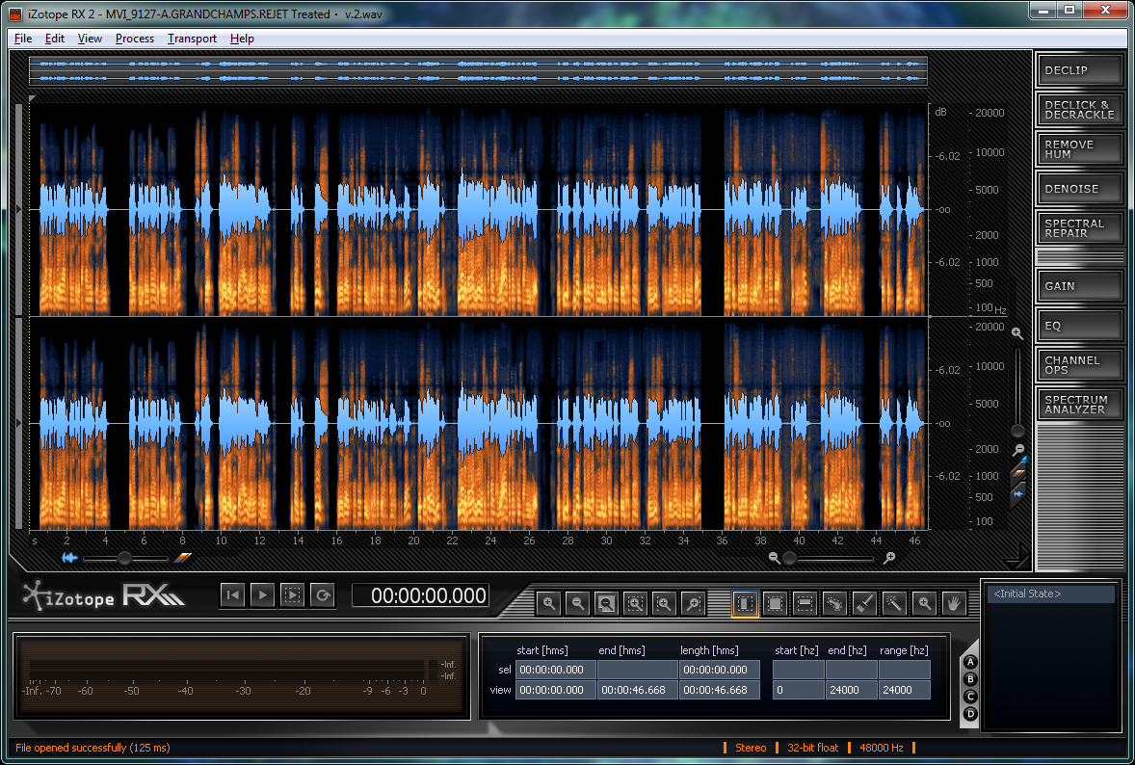Select the brush selection tool

[864, 603]
